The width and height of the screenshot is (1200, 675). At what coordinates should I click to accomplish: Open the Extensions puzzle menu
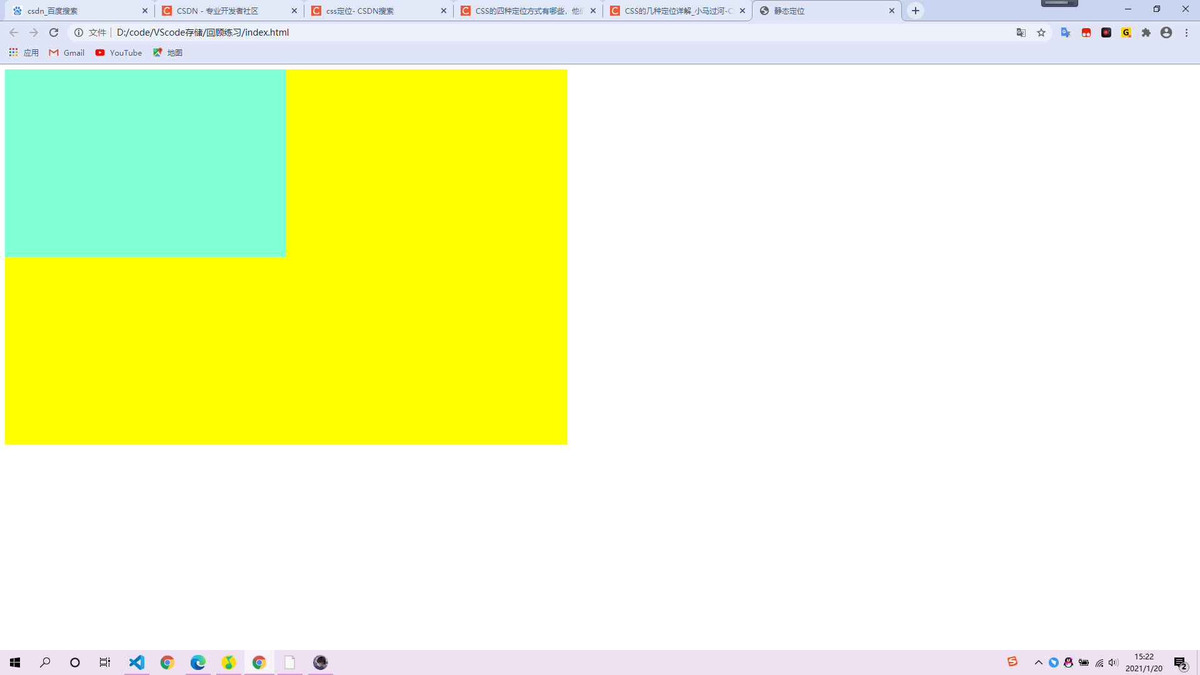point(1146,32)
